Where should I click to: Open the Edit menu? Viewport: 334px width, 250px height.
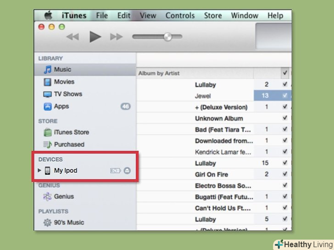pos(124,16)
